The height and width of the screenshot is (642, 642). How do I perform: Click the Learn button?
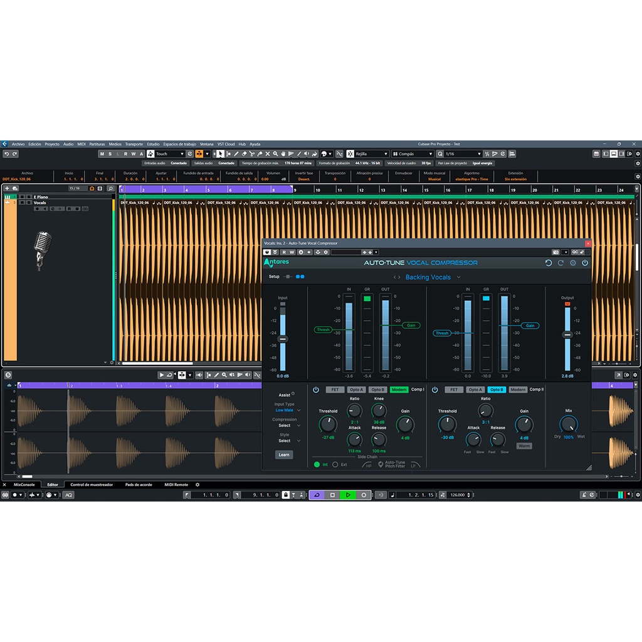pos(284,455)
